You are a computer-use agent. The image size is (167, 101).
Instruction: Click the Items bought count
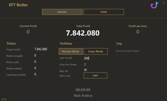(35, 55)
